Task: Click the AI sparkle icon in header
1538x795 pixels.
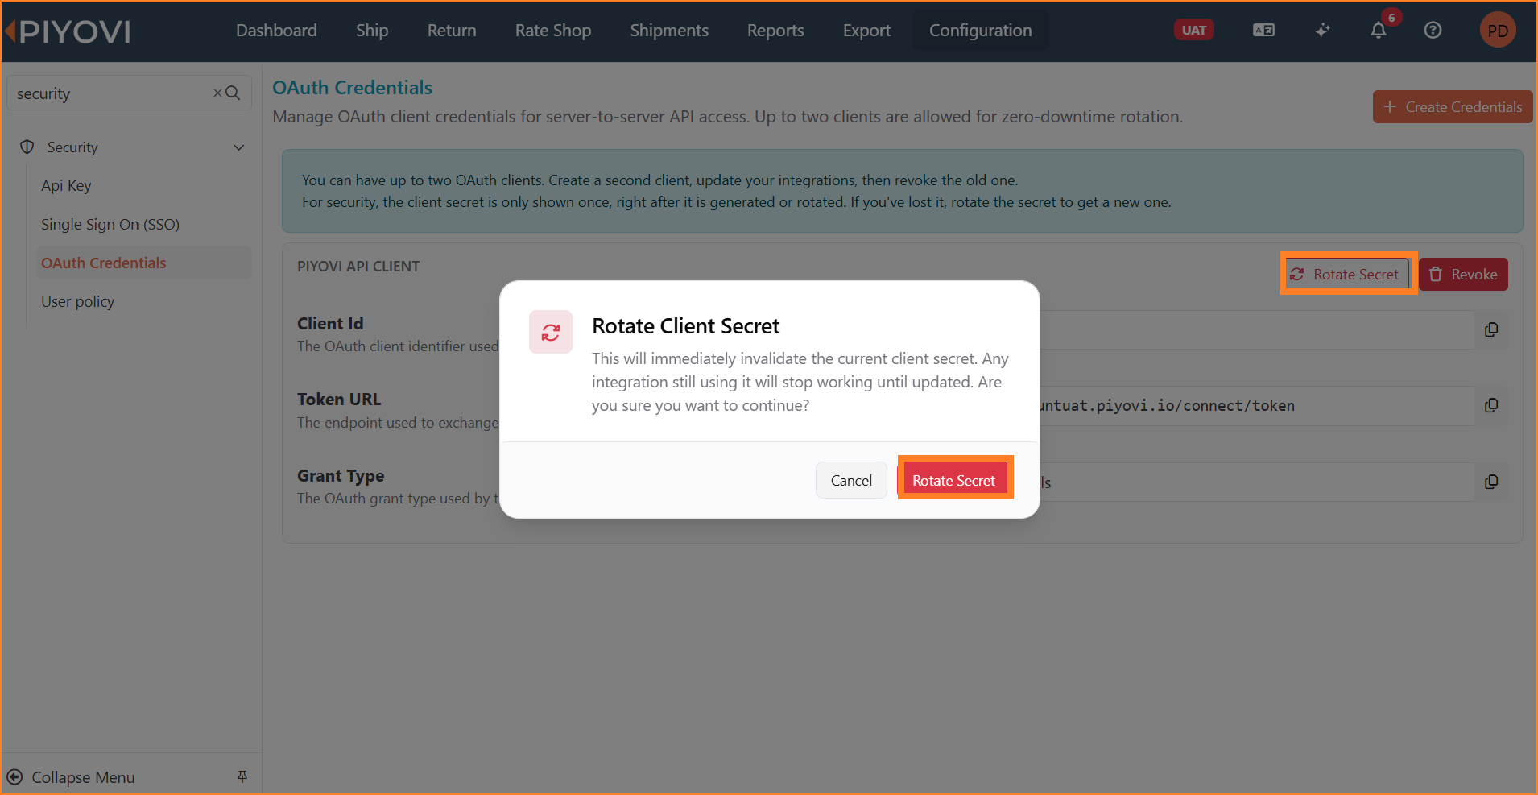Action: [1322, 31]
